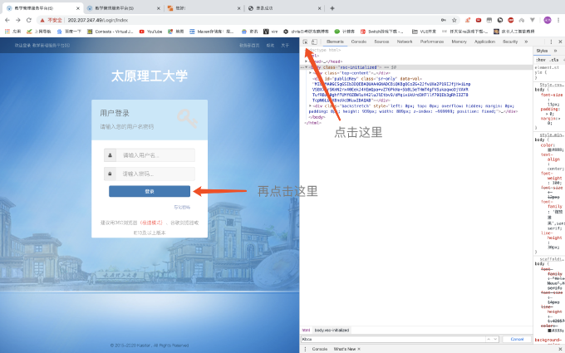
Task: Switch to the 登录成功 browser tab
Action: pyautogui.click(x=284, y=8)
